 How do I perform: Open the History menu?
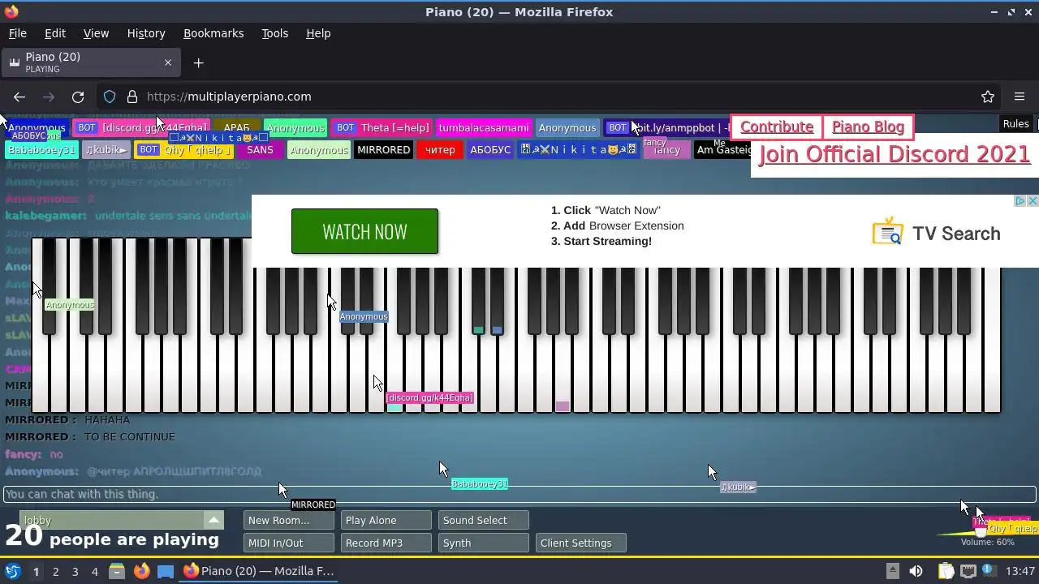pos(146,33)
